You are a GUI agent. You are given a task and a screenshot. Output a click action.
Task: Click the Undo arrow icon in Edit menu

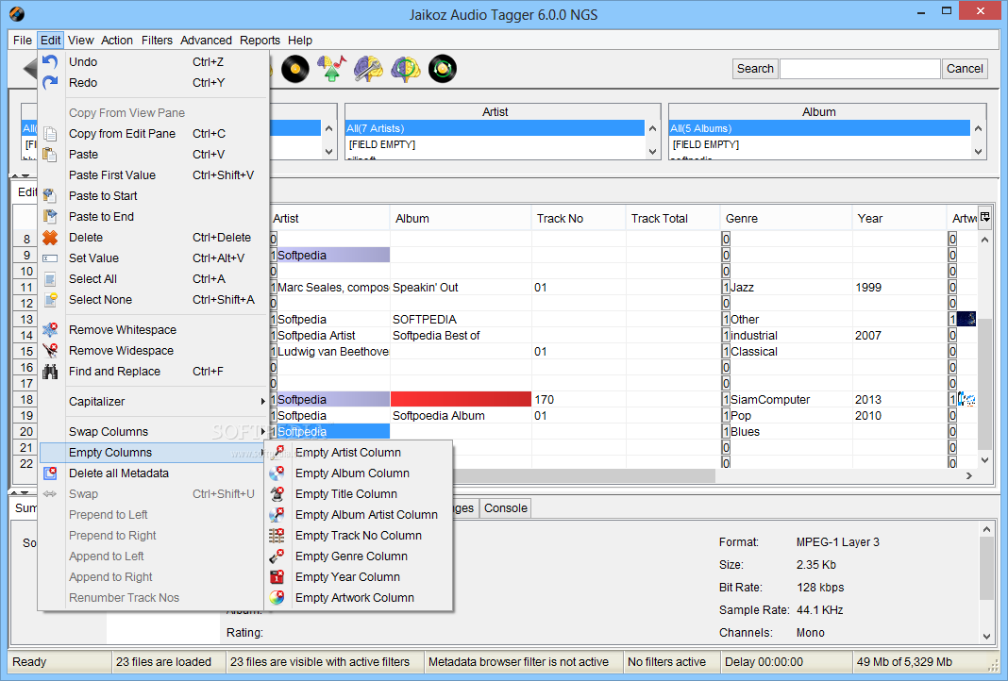click(x=50, y=62)
